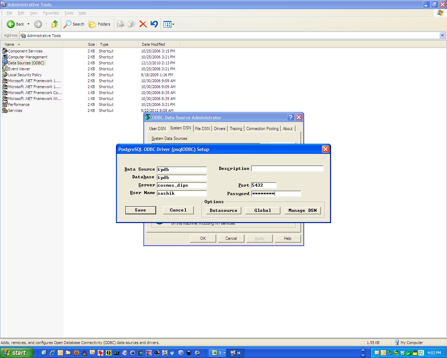Select the Event Viewer shortcut
The width and height of the screenshot is (447, 358).
pyautogui.click(x=19, y=69)
